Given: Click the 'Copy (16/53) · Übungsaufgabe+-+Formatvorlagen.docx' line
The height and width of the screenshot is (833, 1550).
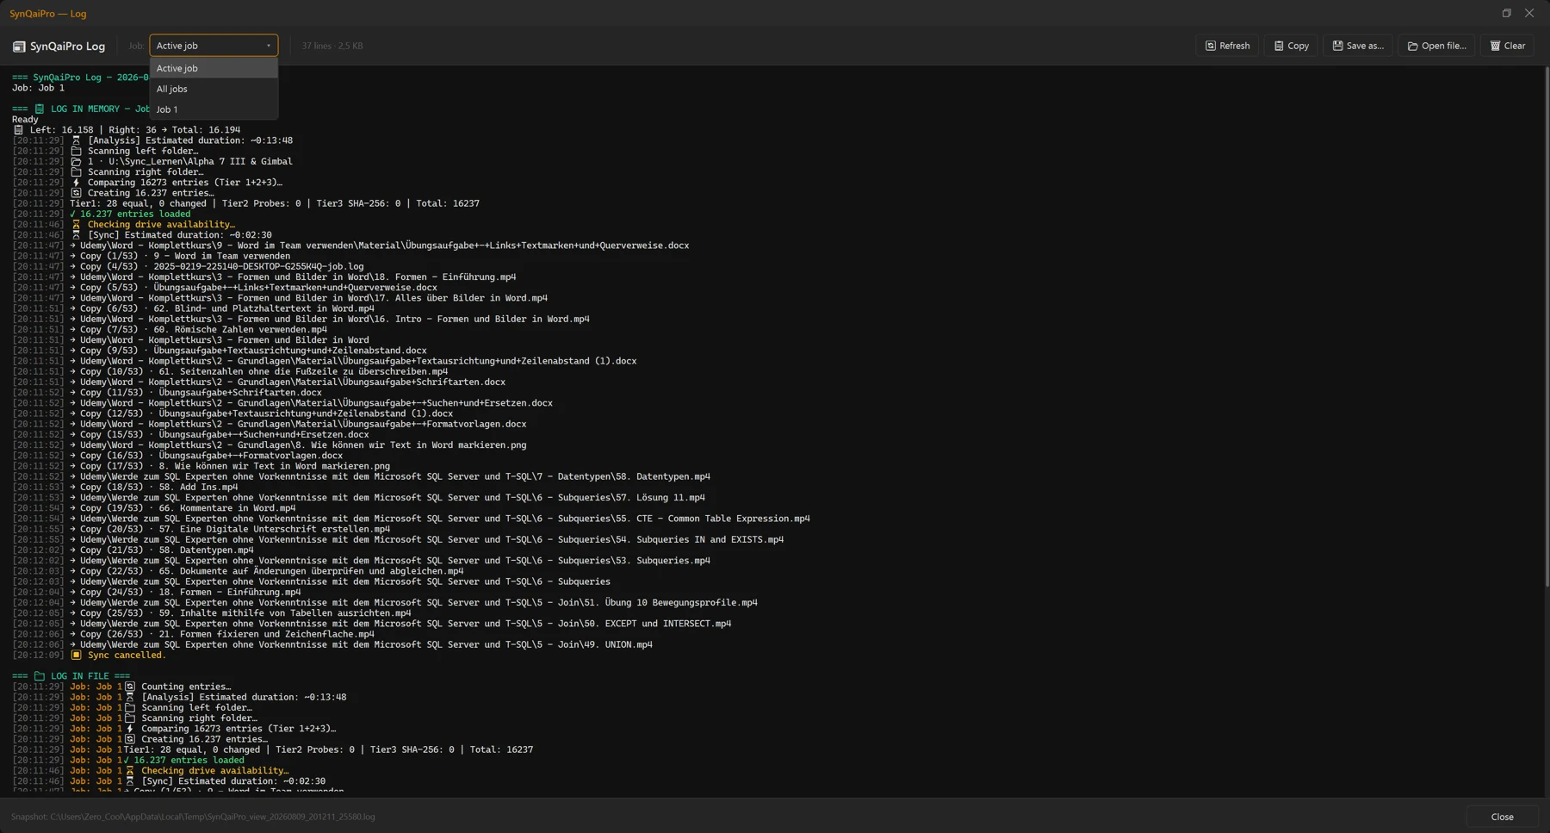Looking at the screenshot, I should click(x=177, y=456).
